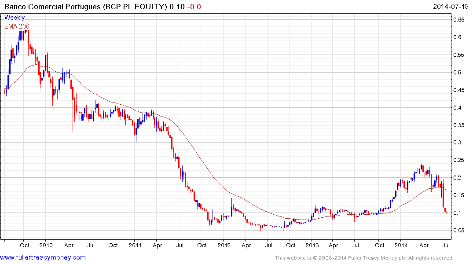The image size is (473, 264).
Task: Click the 0.65 price axis label
Action: pyautogui.click(x=459, y=20)
